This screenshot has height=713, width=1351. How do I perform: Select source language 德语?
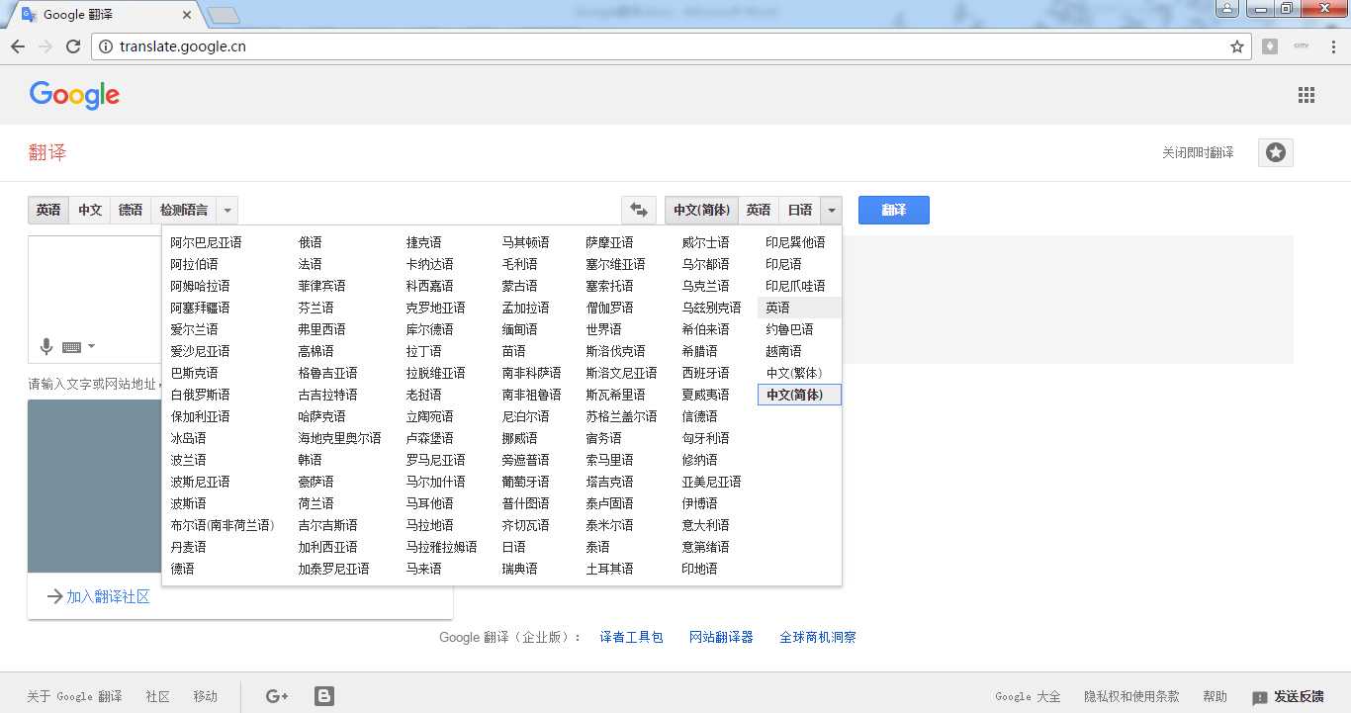pos(131,210)
